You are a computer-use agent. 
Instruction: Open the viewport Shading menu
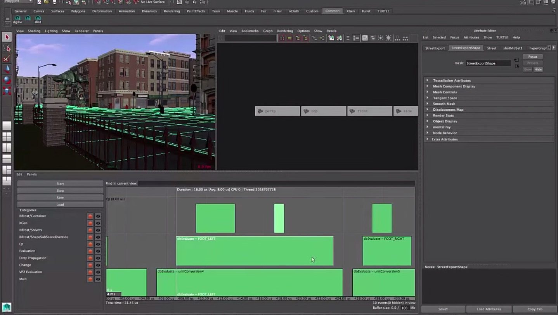(x=34, y=31)
